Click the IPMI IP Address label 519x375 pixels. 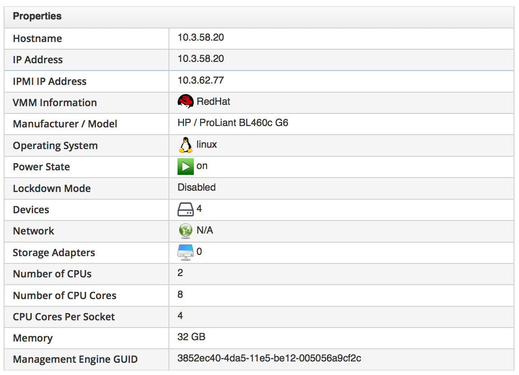click(50, 81)
